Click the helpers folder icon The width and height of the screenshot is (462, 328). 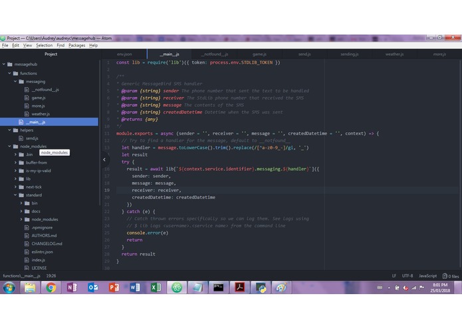[x=15, y=130]
